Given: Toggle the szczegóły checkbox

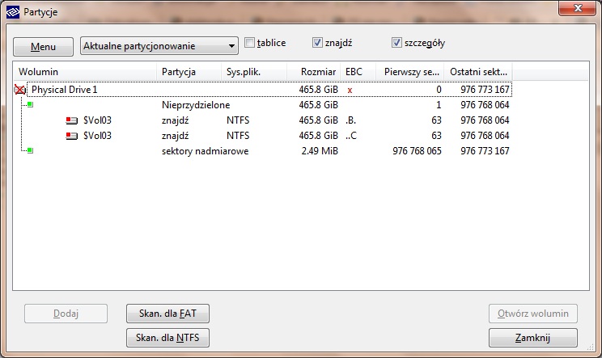Looking at the screenshot, I should click(396, 43).
